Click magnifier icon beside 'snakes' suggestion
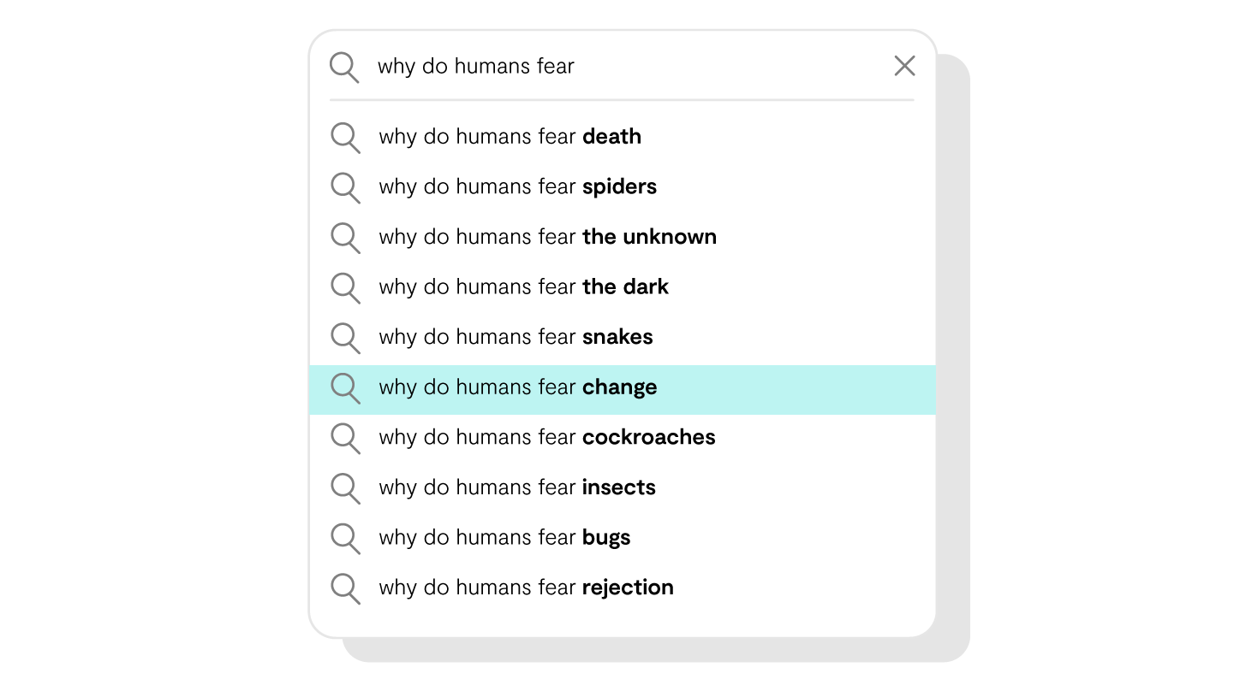Viewport: 1234px width, 685px height. [x=345, y=337]
